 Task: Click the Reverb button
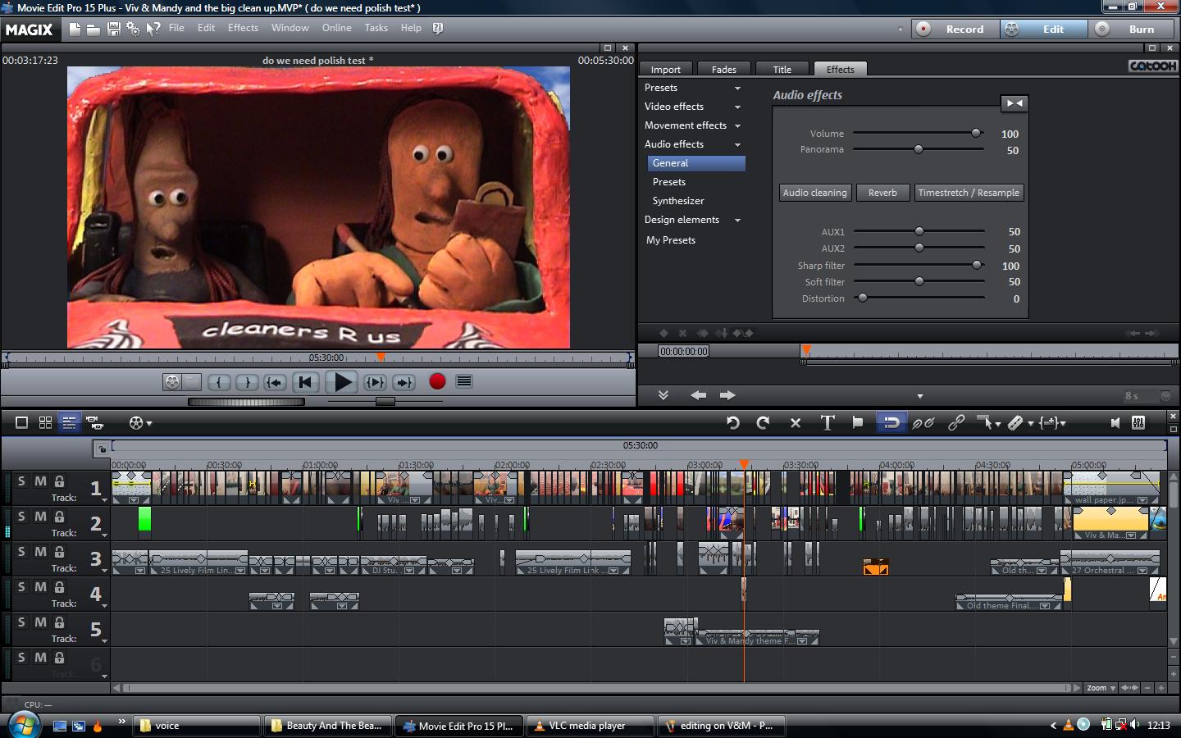pos(882,193)
